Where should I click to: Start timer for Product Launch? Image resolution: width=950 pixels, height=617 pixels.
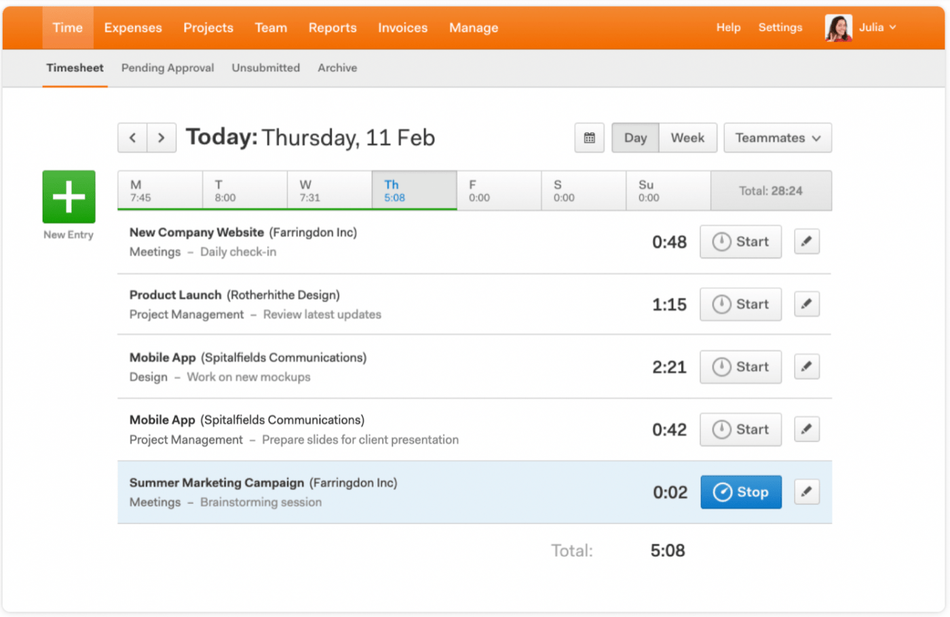coord(740,304)
